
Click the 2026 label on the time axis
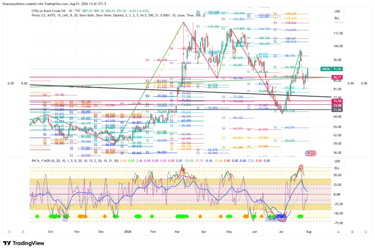coord(128,232)
